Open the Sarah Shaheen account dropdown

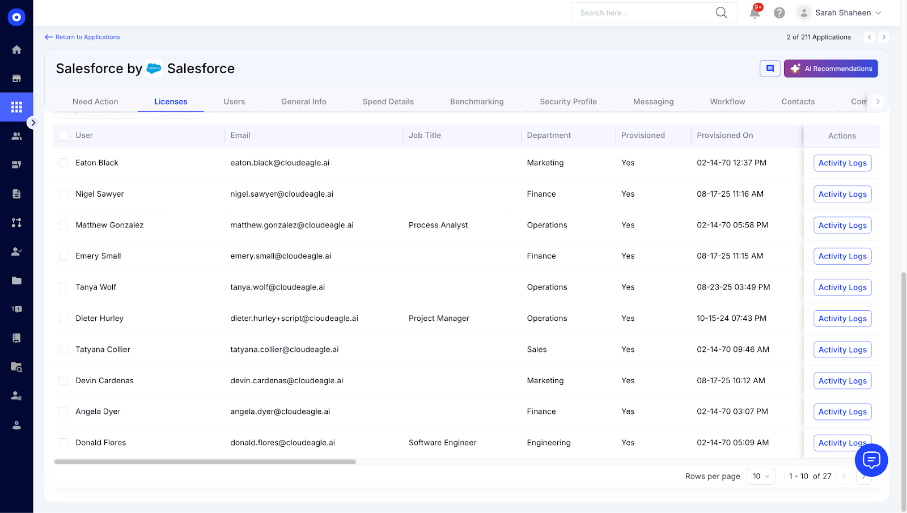pyautogui.click(x=843, y=12)
